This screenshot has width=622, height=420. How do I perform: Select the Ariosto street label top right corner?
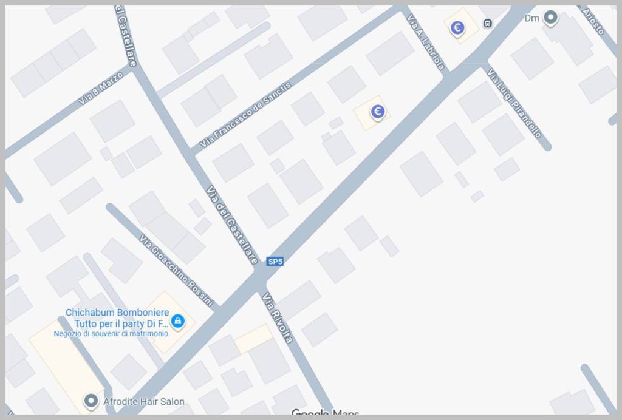(594, 21)
